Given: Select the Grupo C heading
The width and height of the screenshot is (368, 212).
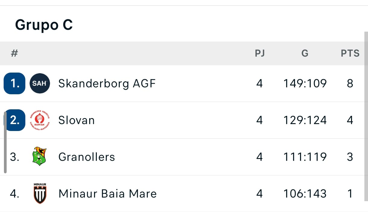Looking at the screenshot, I should [44, 25].
